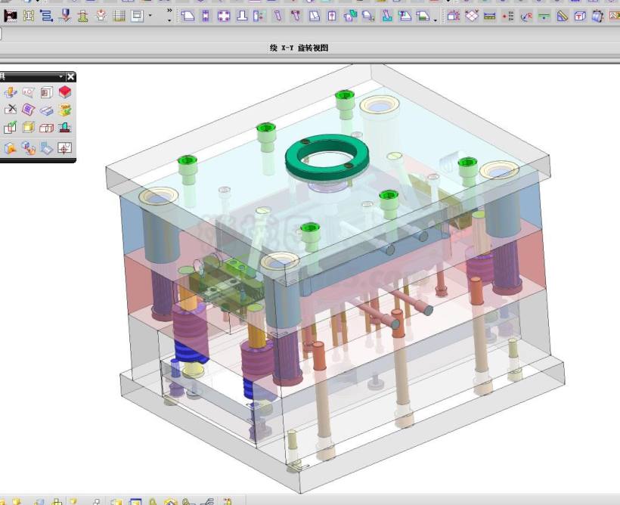Select the boxed letter T text icon
620x505 pixels.
click(580, 16)
